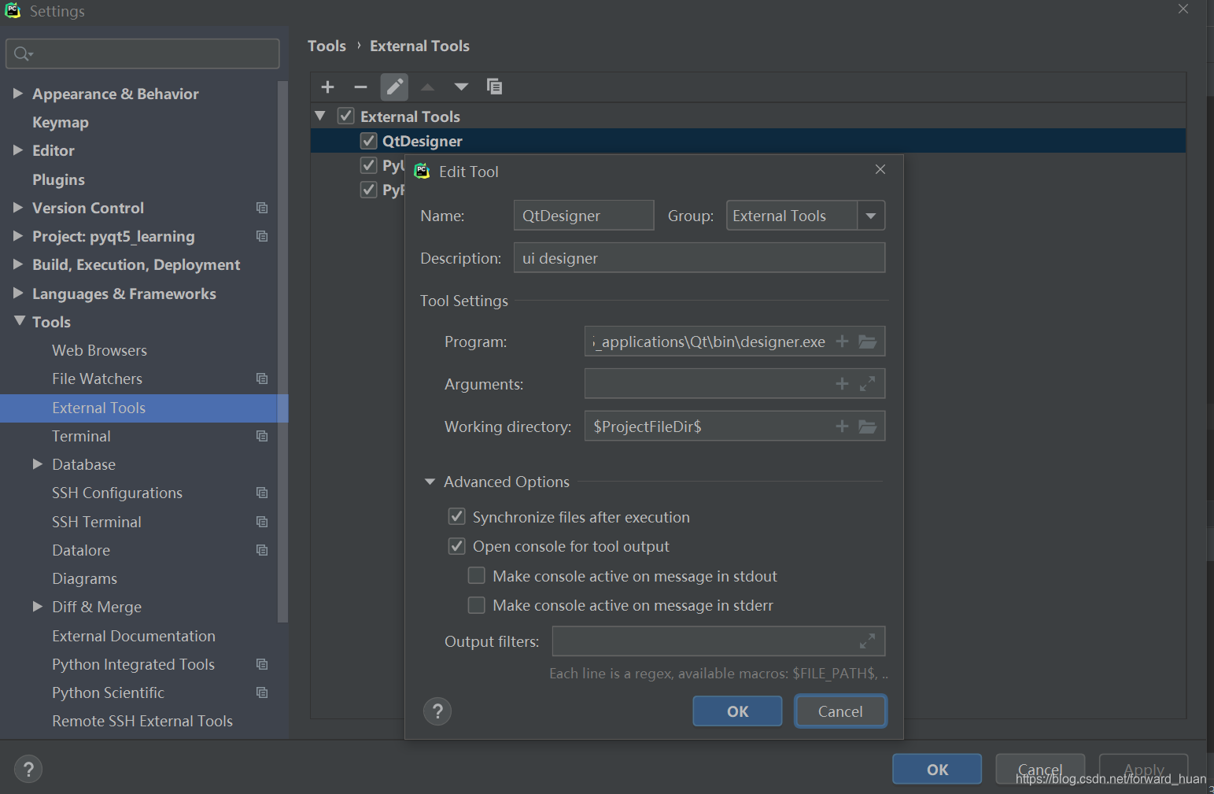Confirm Edit Tool dialog with OK
Screen dimensions: 1214x794
pos(737,711)
